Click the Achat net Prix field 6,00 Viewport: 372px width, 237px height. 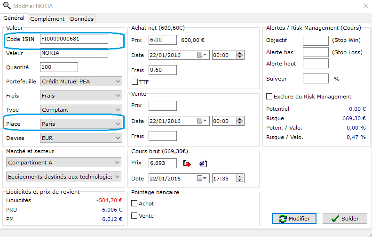(163, 40)
